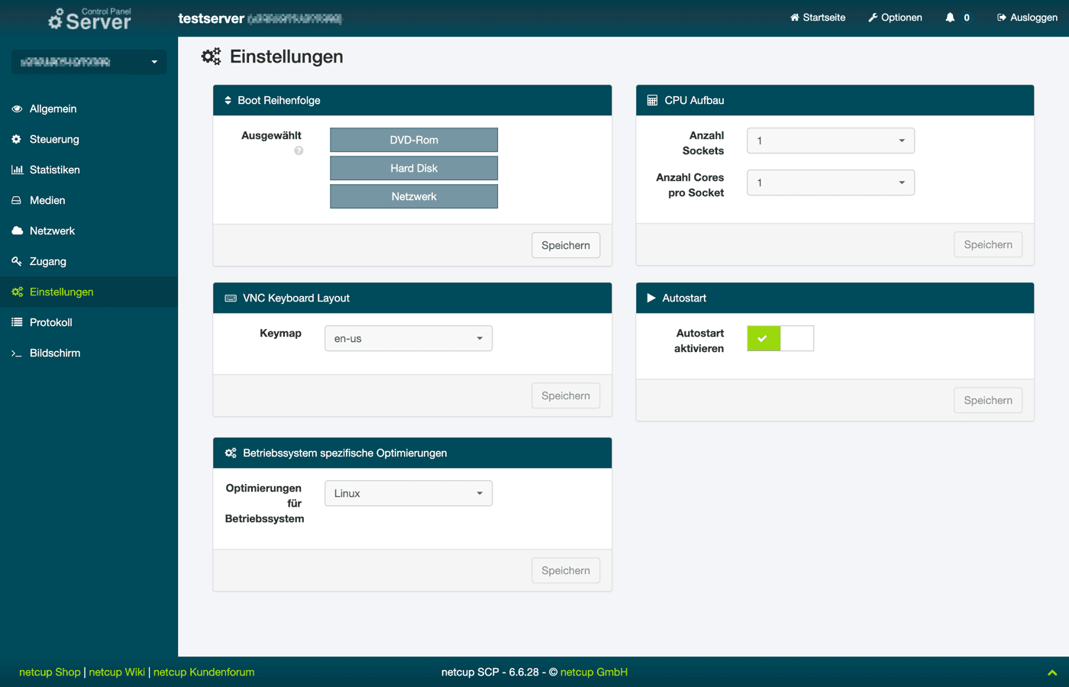Open the netcup Wiki link
This screenshot has width=1069, height=687.
[x=117, y=672]
